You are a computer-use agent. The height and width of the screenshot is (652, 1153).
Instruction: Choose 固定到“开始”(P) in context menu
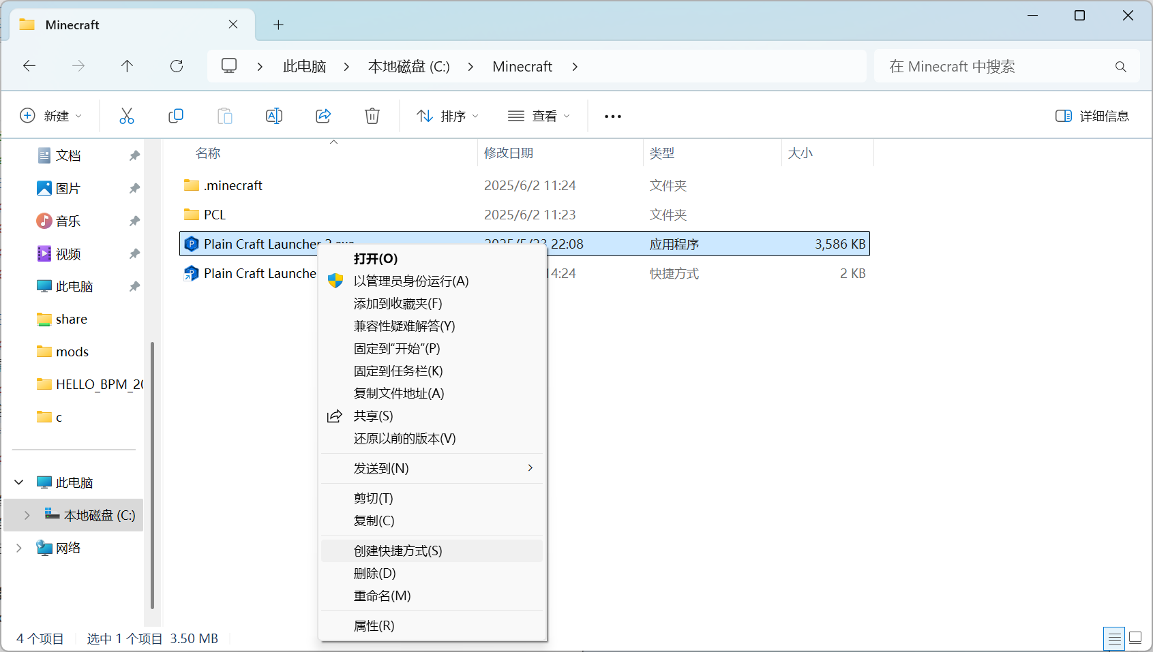pyautogui.click(x=432, y=349)
